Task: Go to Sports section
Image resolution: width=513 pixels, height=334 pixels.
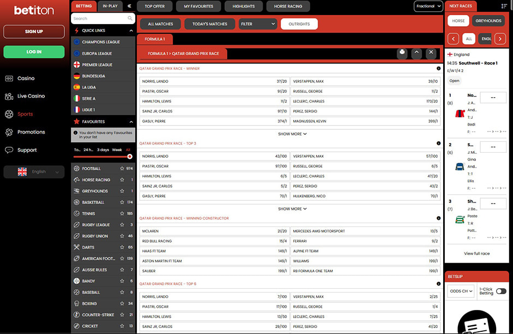Action: 25,114
